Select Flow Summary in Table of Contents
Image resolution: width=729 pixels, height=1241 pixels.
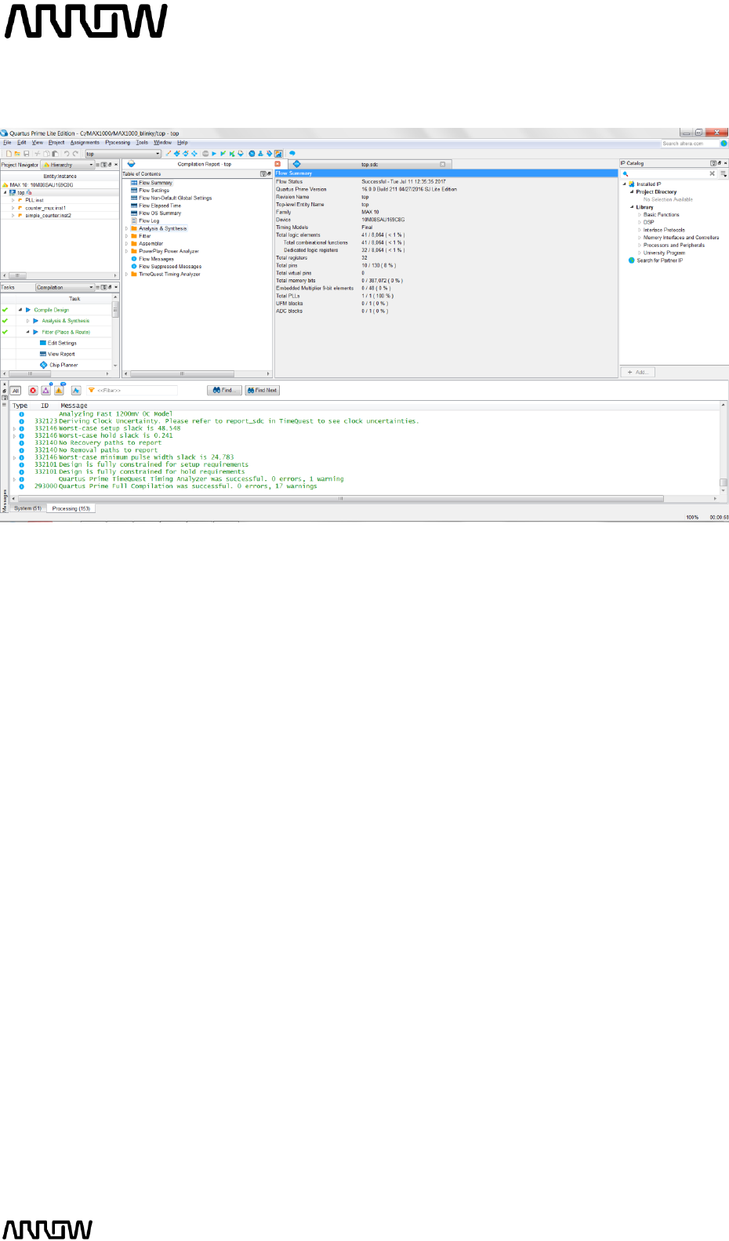[x=155, y=183]
